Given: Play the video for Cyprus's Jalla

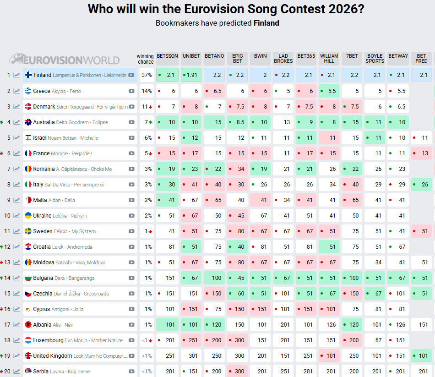Looking at the screenshot, I should tap(131, 309).
